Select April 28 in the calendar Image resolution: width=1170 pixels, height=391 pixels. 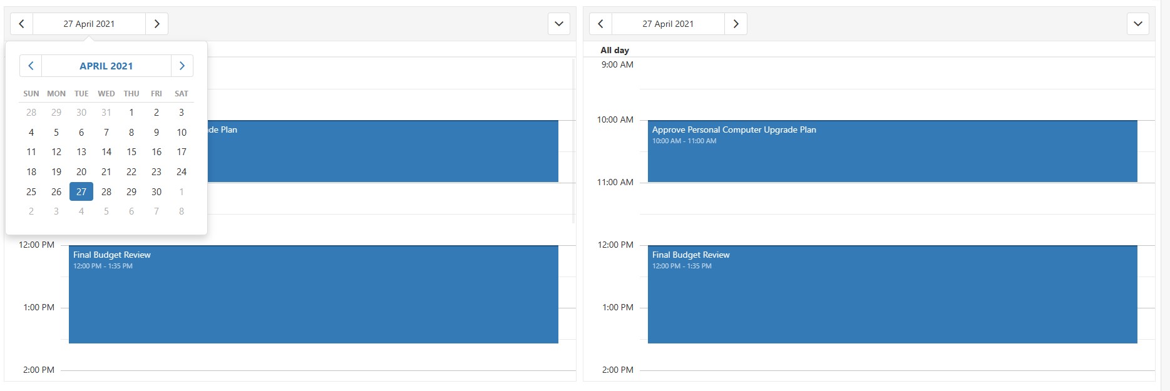point(106,192)
